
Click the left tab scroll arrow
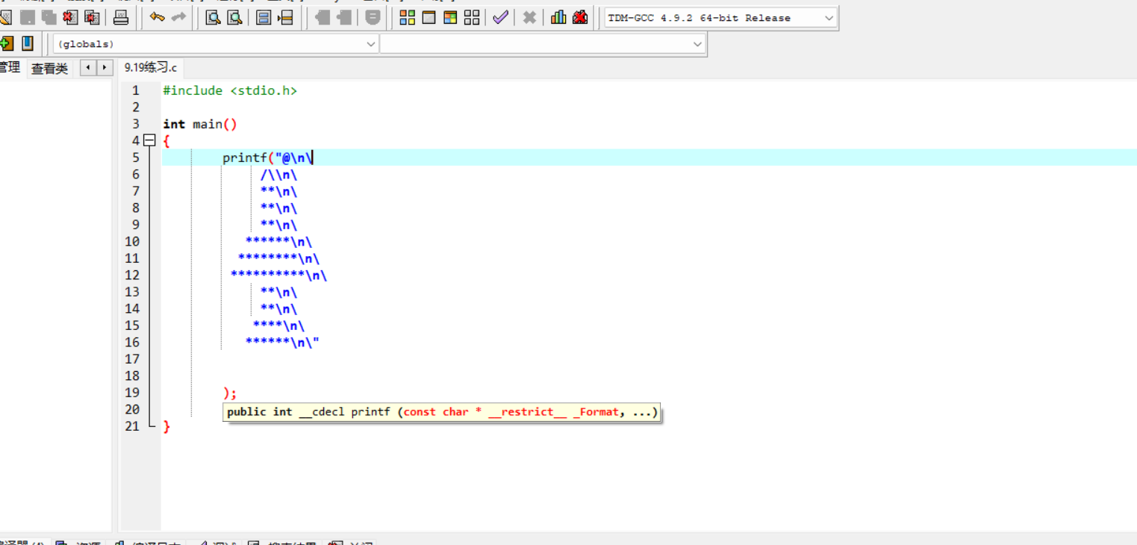tap(88, 68)
